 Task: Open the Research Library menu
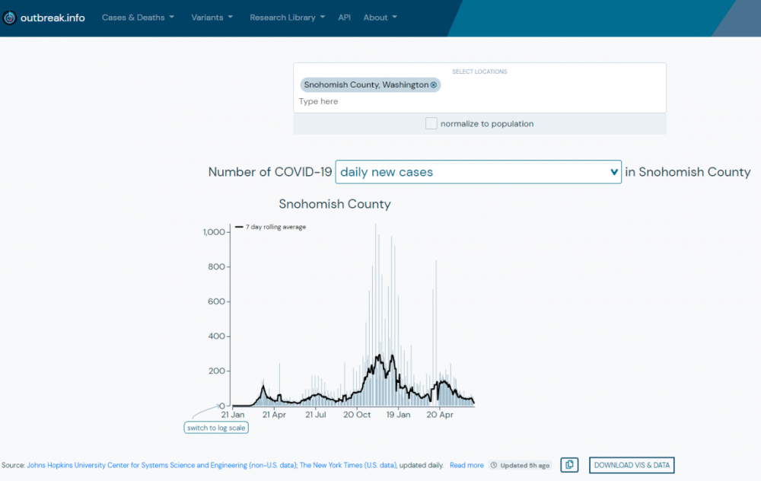coord(287,18)
